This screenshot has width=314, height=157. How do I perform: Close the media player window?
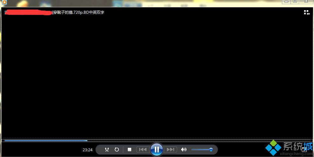(x=306, y=2)
